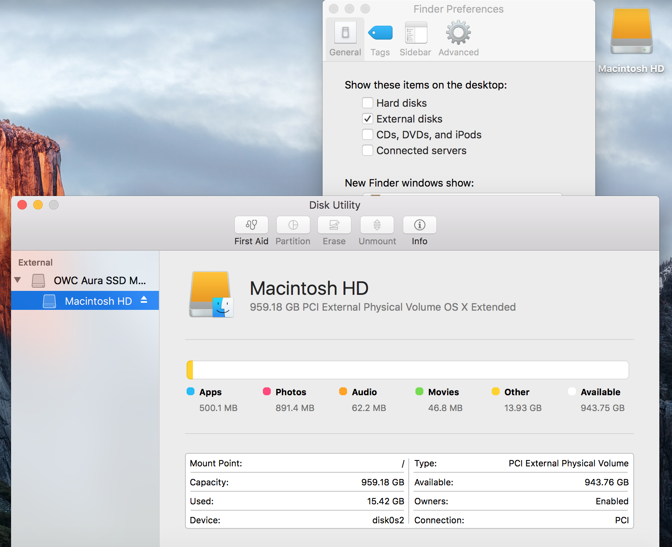
Task: Enable the Connected servers checkbox
Action: tap(368, 151)
